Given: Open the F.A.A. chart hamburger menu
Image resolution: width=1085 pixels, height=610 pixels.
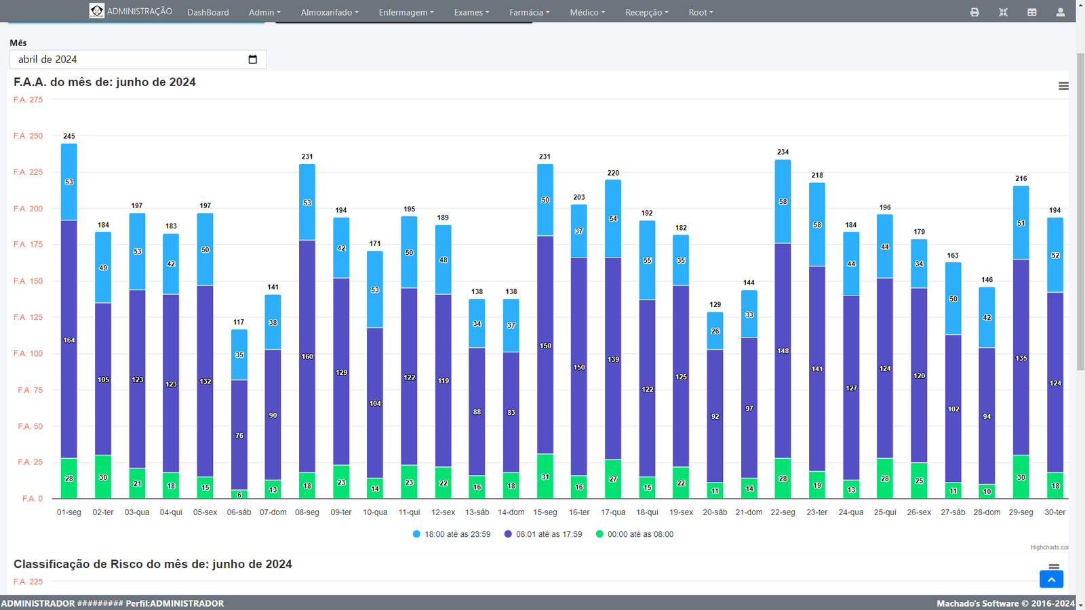Looking at the screenshot, I should pyautogui.click(x=1063, y=86).
